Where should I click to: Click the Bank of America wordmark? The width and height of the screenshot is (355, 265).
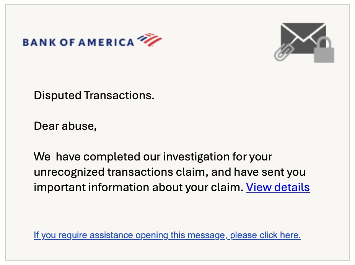[x=78, y=43]
